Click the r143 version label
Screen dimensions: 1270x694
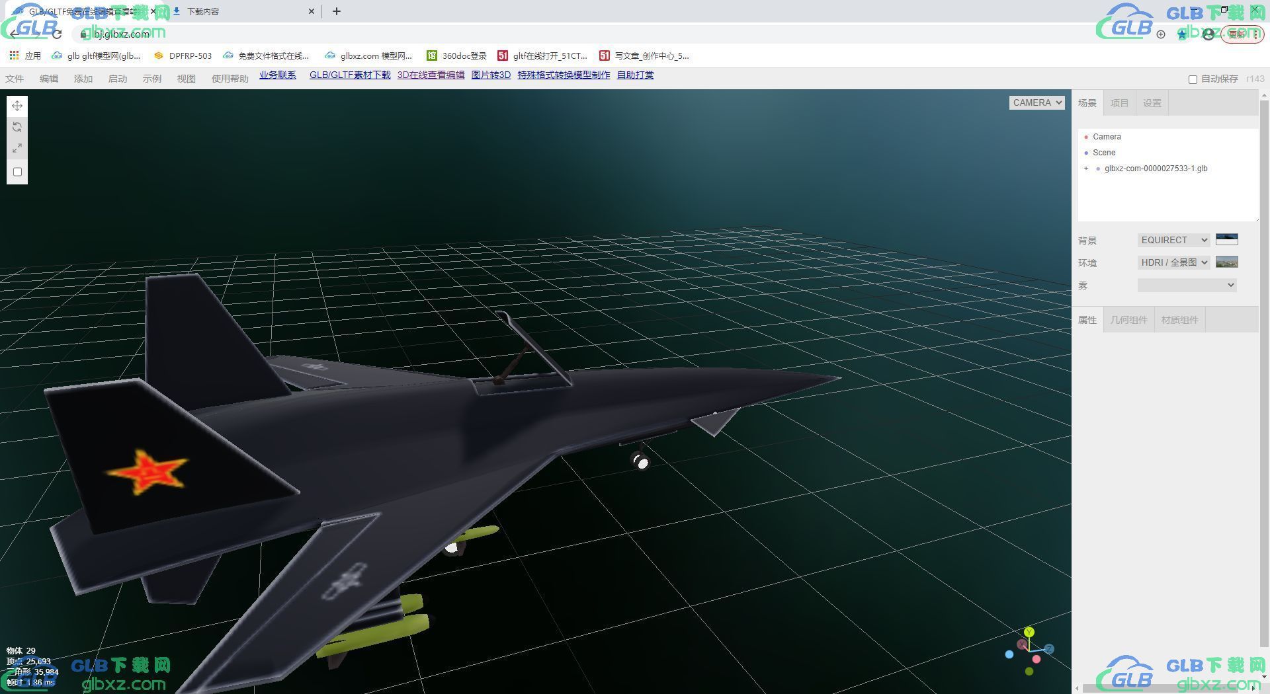1255,79
